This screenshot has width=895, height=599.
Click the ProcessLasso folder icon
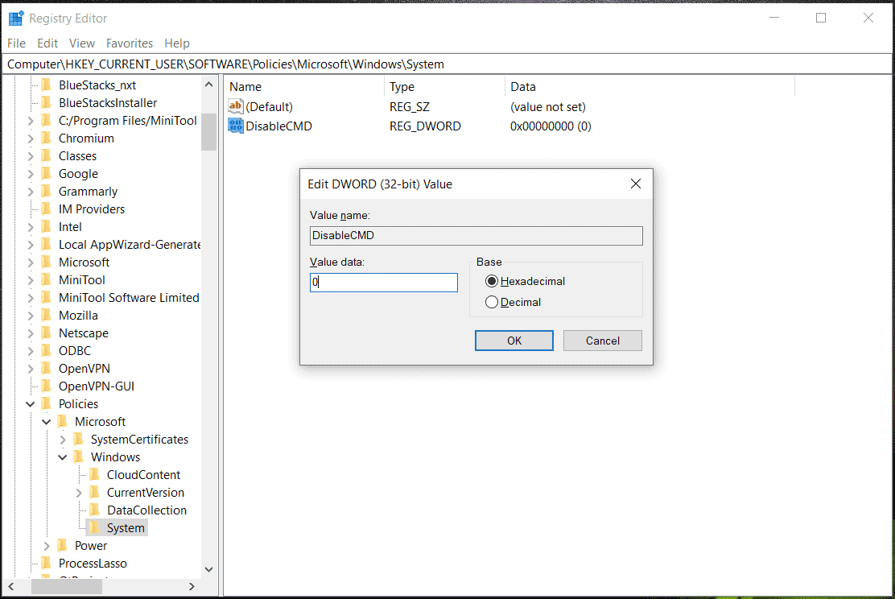[x=47, y=563]
